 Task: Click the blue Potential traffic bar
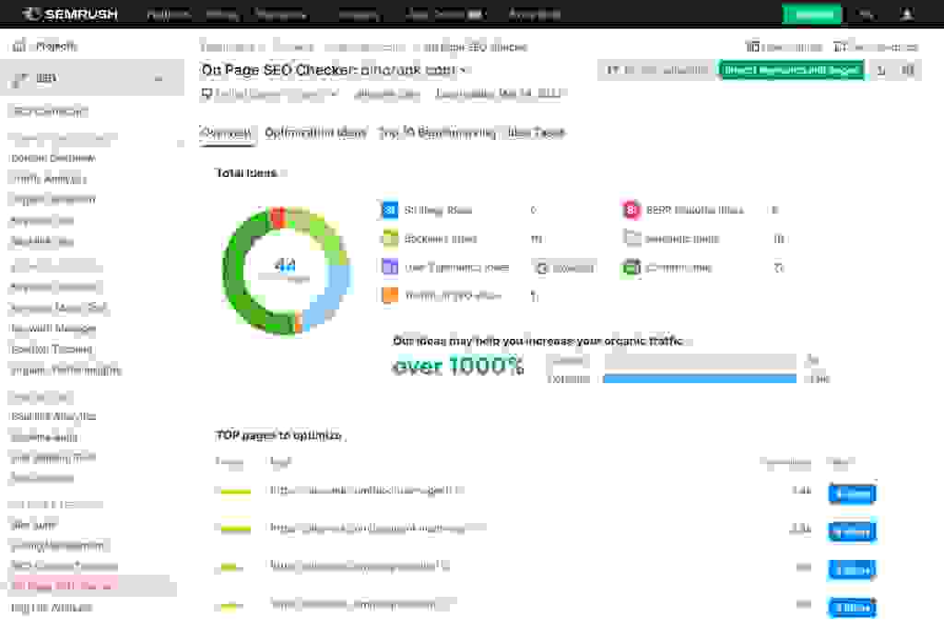(x=699, y=379)
